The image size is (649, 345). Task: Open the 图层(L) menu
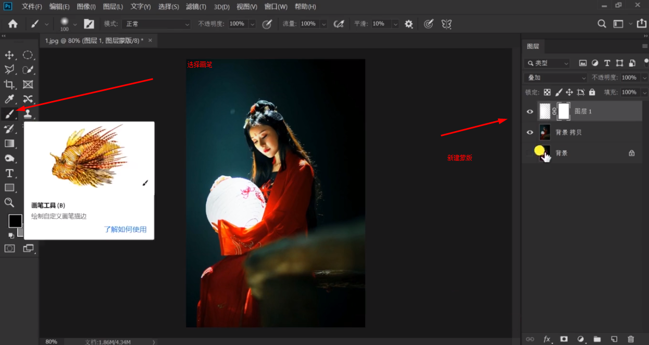click(113, 7)
